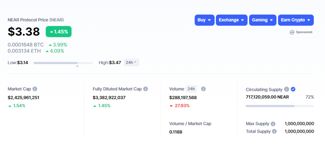Image resolution: width=325 pixels, height=144 pixels.
Task: Click the 0.0001648 BTC value
Action: [x=26, y=45]
